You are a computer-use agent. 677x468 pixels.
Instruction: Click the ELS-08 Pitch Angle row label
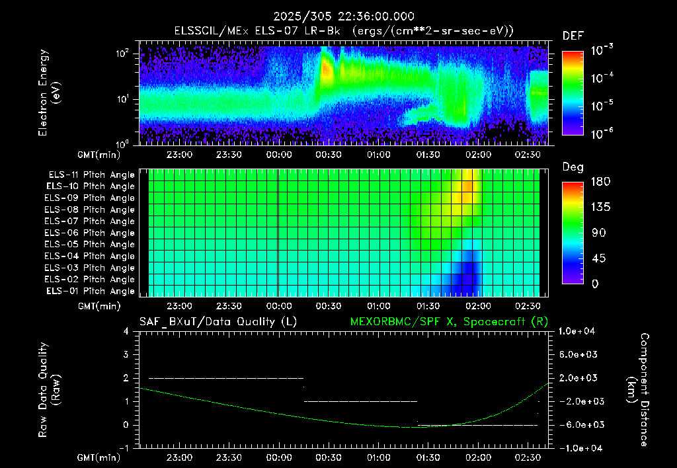click(90, 210)
